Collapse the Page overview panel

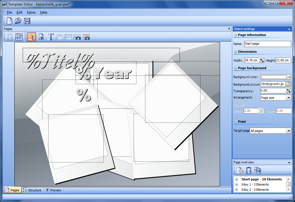tap(289, 163)
